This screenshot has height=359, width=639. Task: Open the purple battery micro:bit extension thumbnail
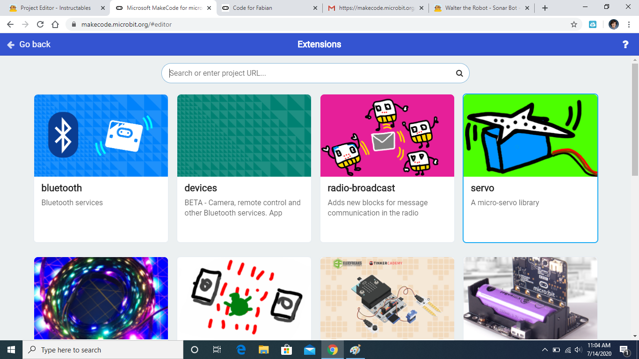click(x=530, y=298)
